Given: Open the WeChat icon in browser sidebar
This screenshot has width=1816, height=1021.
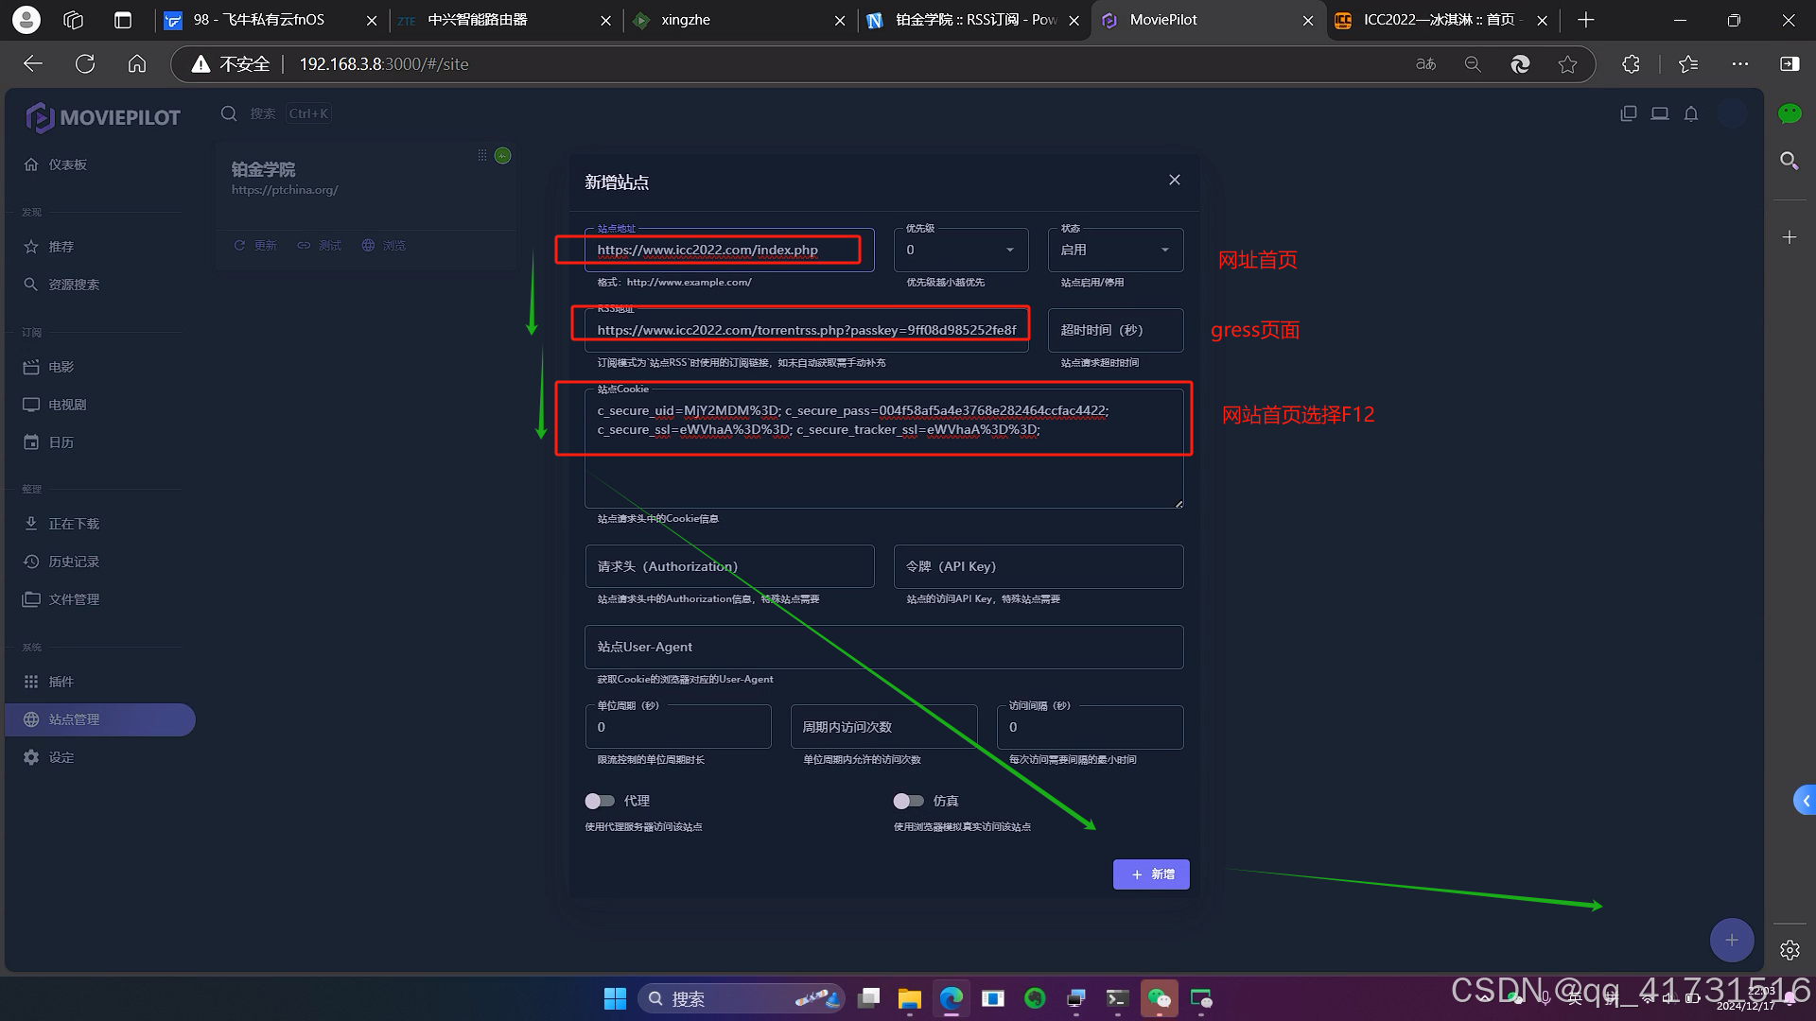Looking at the screenshot, I should coord(1789,114).
